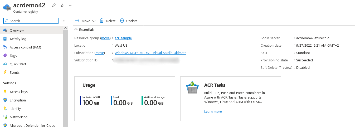Screen dimensions: 355x127
Task: Click the Delete trash can icon
Action: 102,21
